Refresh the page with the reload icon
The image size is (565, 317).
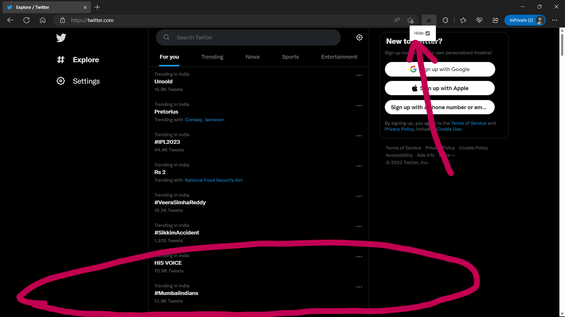pyautogui.click(x=26, y=20)
